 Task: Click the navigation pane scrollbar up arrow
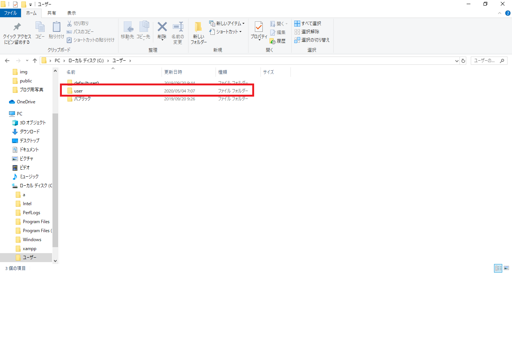pyautogui.click(x=55, y=71)
